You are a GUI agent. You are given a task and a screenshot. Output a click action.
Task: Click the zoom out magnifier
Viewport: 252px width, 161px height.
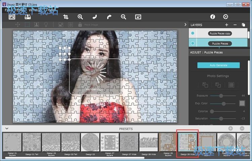click(x=123, y=17)
